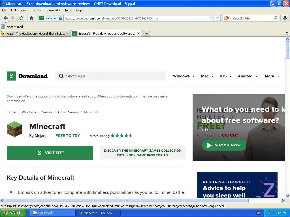Click the search bar magnifier icon
Image resolution: width=290 pixels, height=217 pixels.
[x=275, y=18]
